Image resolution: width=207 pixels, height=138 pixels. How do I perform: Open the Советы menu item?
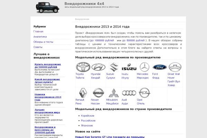(38, 47)
